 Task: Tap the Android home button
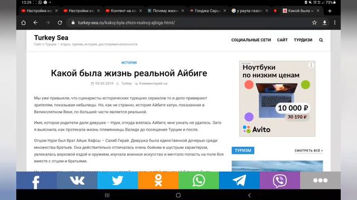(x=178, y=195)
